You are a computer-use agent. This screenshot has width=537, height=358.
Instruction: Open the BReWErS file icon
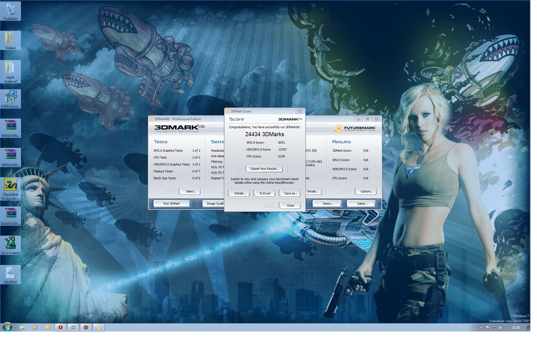point(10,275)
